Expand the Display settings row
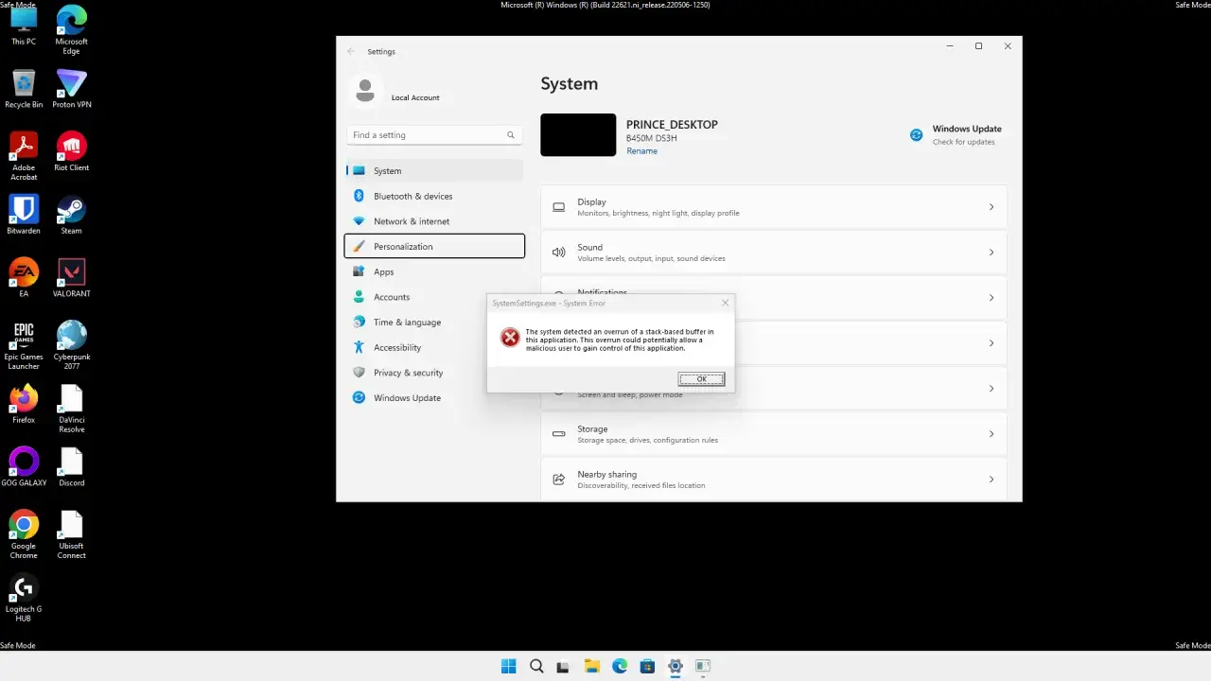1211x681 pixels. (x=773, y=207)
